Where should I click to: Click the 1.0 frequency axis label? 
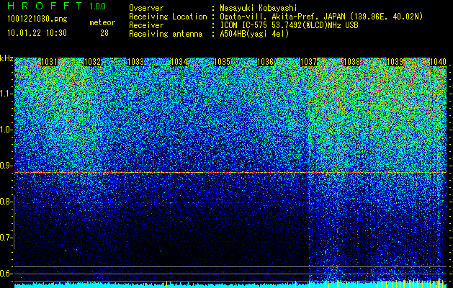click(x=6, y=130)
